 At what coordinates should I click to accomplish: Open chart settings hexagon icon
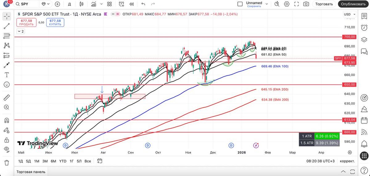[287, 4]
